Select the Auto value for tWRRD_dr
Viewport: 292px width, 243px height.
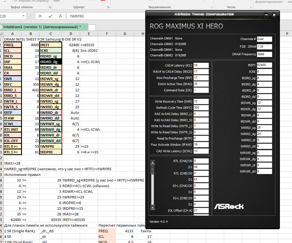[x=71, y=113]
